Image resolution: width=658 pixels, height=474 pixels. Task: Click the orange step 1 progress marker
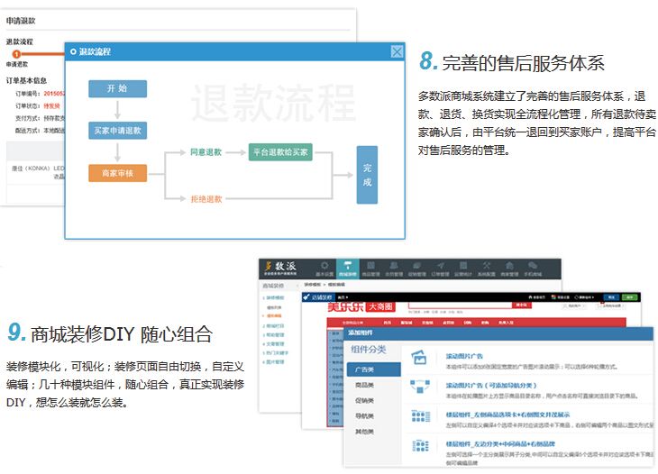coord(16,54)
